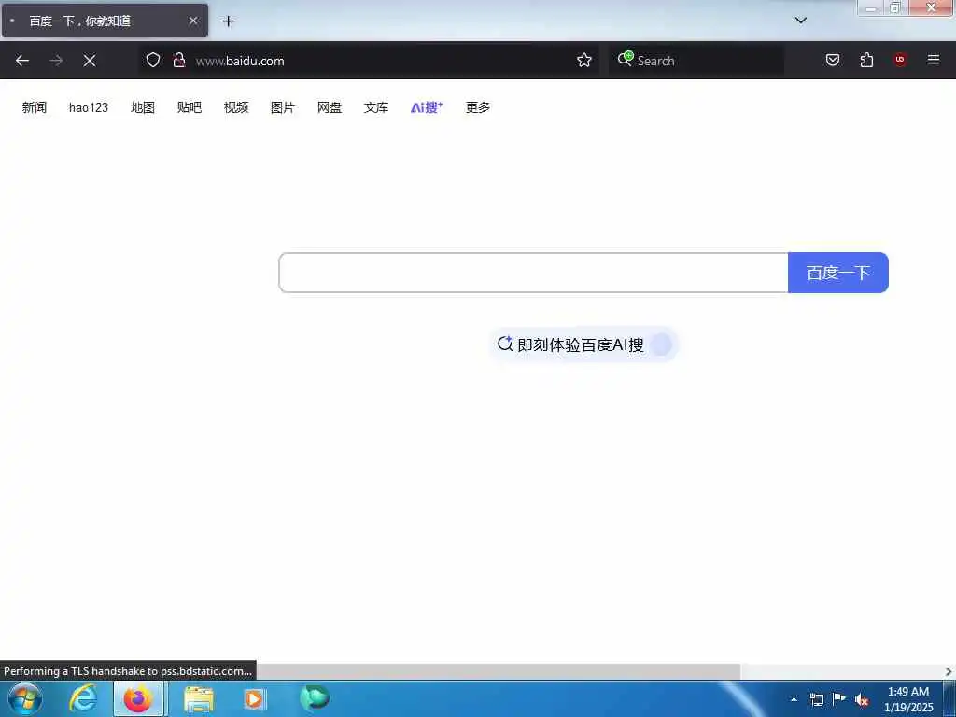Open the Windows Start menu
The height and width of the screenshot is (717, 956).
[25, 698]
